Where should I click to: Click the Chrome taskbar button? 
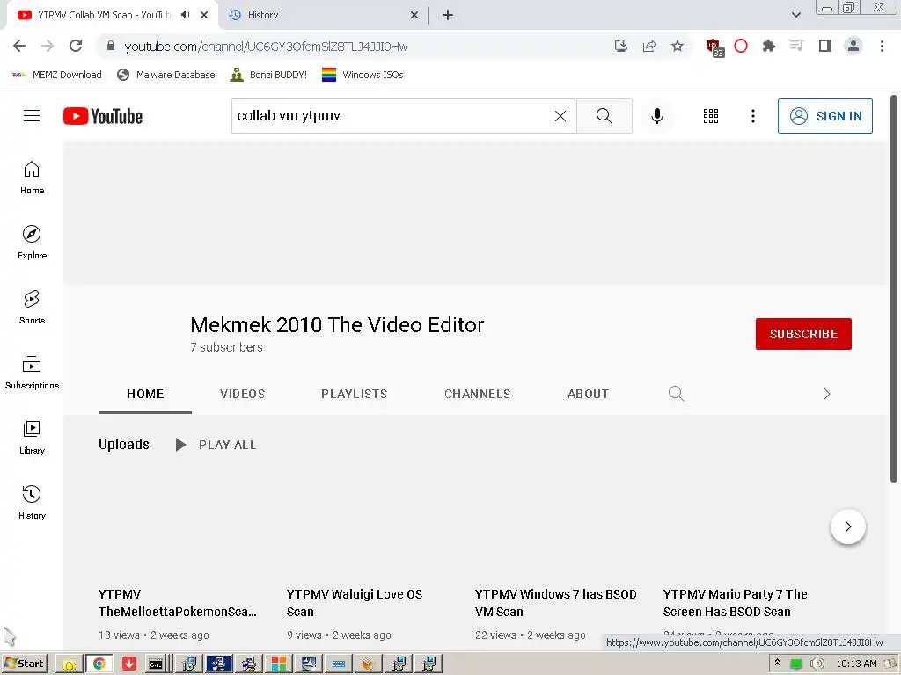tap(99, 664)
